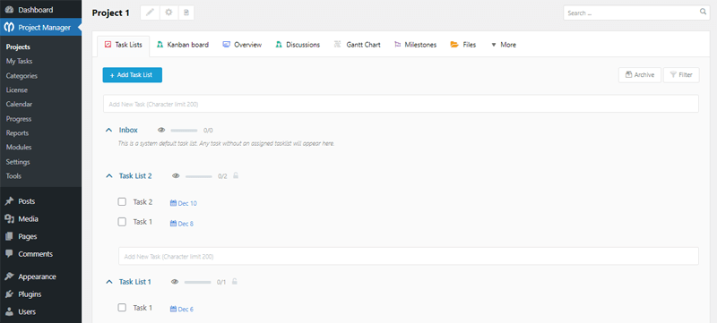Open Progress in sidebar
Viewport: 717px width, 323px height.
[x=19, y=119]
